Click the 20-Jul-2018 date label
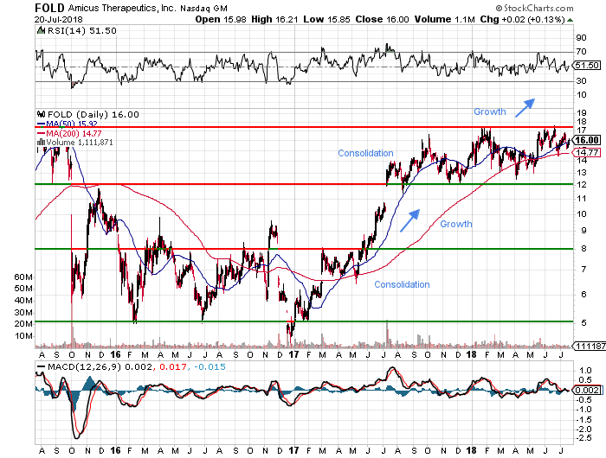Screen dimensions: 606x458 pyautogui.click(x=58, y=19)
